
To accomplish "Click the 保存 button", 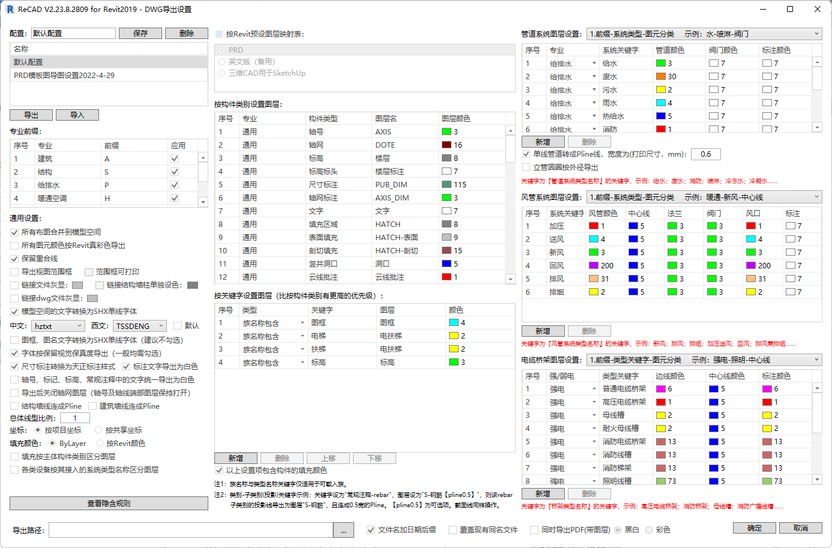I will point(140,34).
